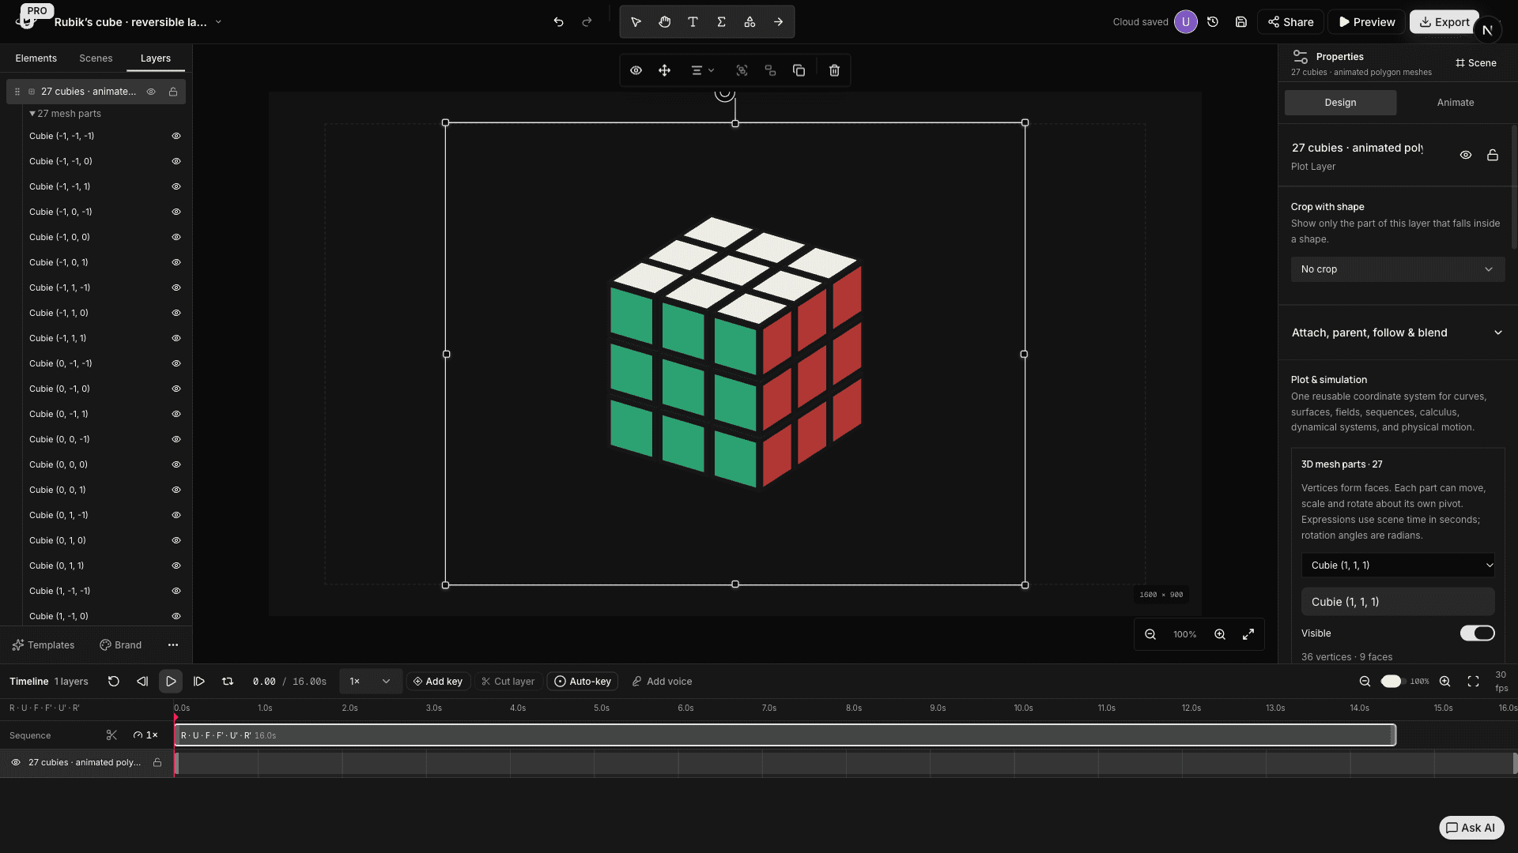Screen dimensions: 1518x853
Task: Open the project title dropdown chevron
Action: click(218, 22)
